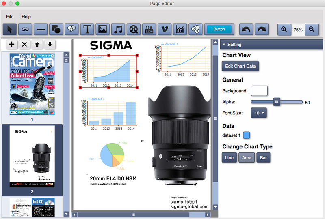
Task: Select the Digital Camera page 1 thumbnail
Action: coord(32,84)
